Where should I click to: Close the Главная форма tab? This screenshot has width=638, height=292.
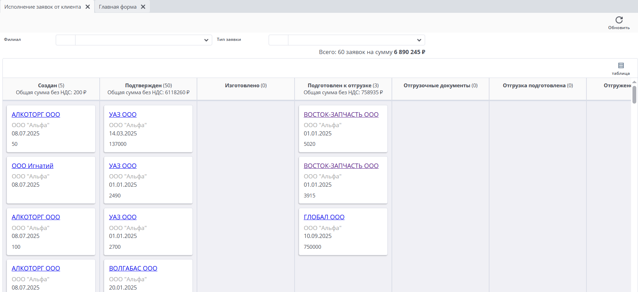[143, 7]
